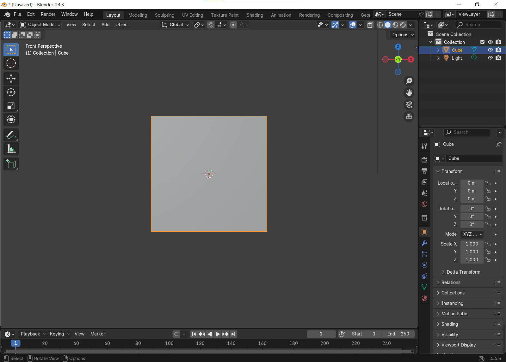The image size is (506, 362).
Task: Toggle the snap magnet button
Action: (210, 25)
